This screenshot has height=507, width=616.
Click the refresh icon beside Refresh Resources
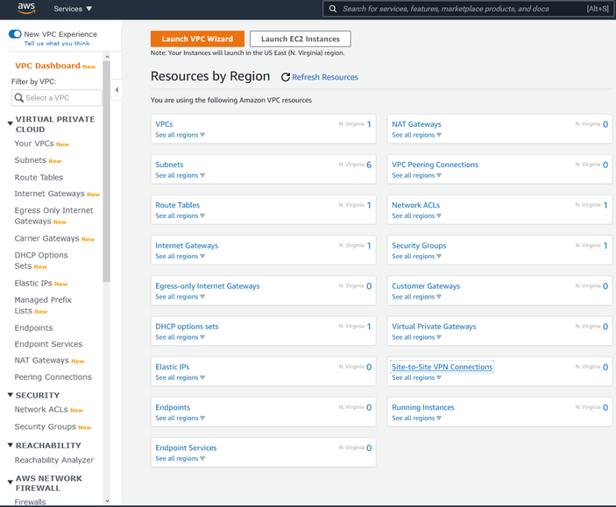pyautogui.click(x=285, y=77)
